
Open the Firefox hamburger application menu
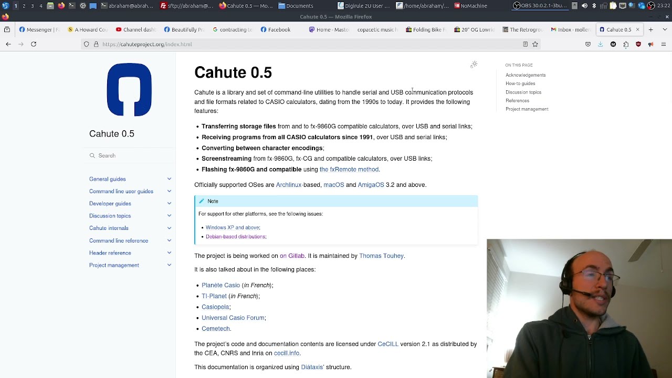[664, 44]
